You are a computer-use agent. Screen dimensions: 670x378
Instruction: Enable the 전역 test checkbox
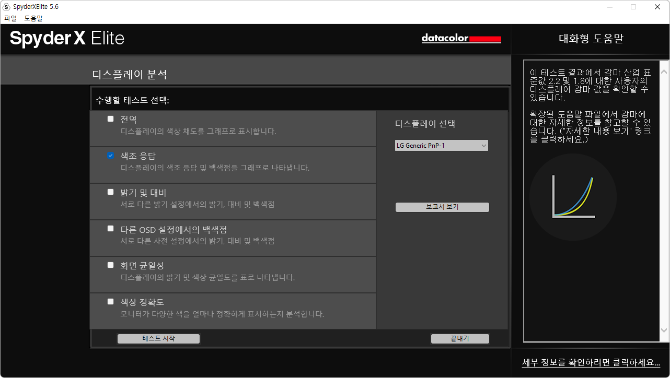(x=110, y=119)
